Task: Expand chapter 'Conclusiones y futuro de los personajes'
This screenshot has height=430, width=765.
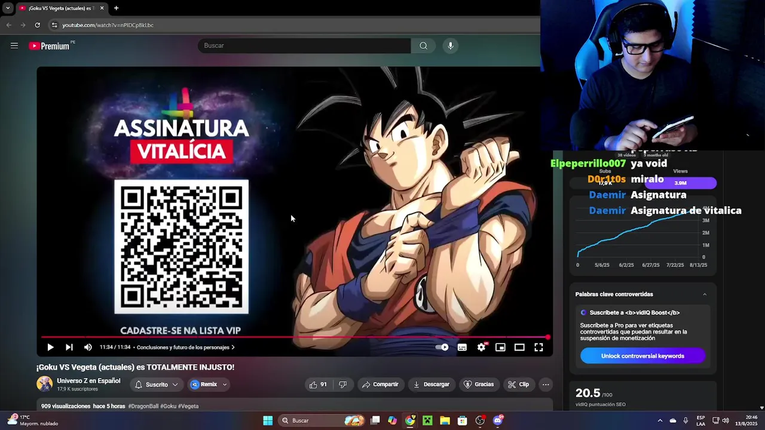Action: click(186, 347)
